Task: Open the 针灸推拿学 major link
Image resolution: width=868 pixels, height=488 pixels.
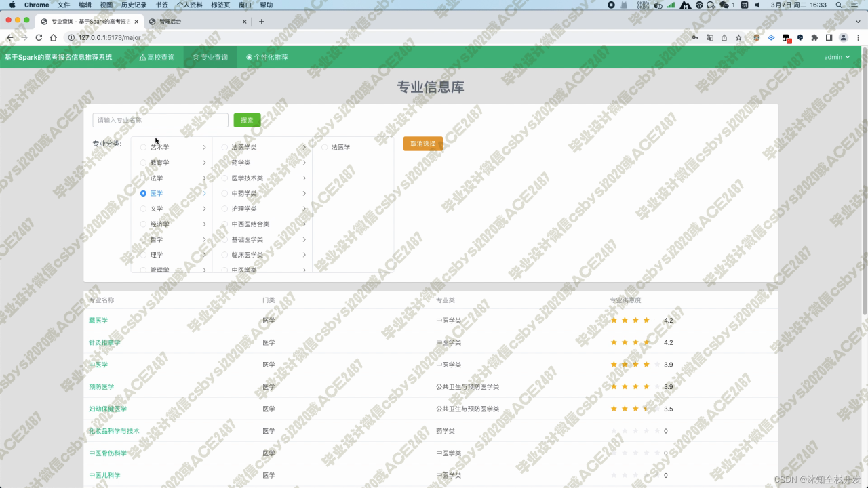Action: pyautogui.click(x=104, y=342)
